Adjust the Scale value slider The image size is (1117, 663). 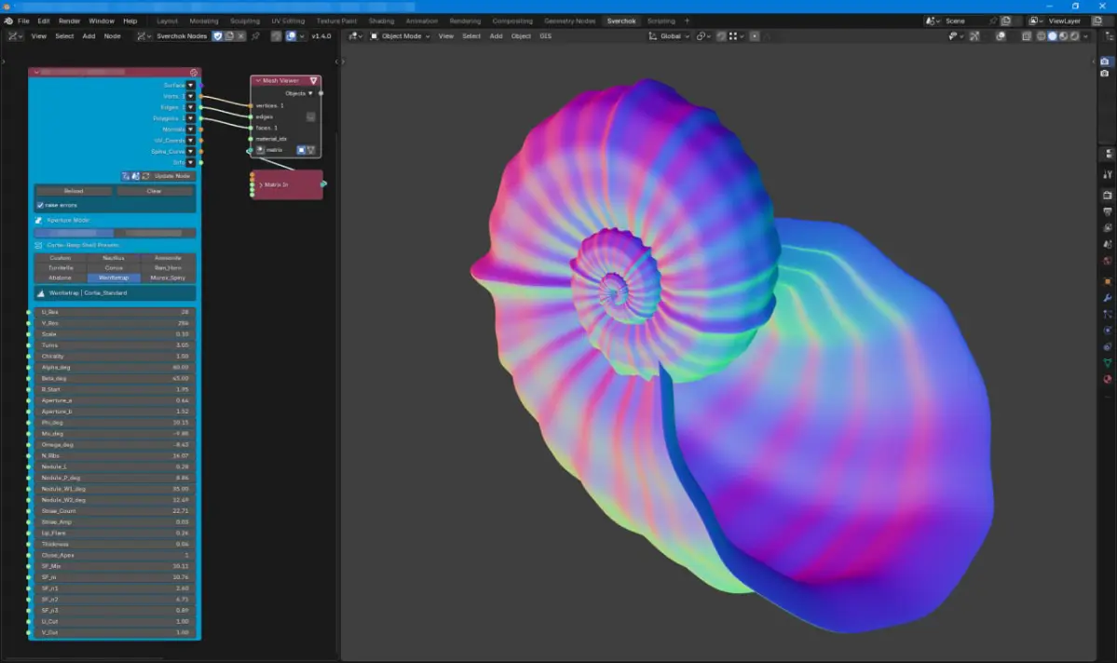pyautogui.click(x=115, y=334)
